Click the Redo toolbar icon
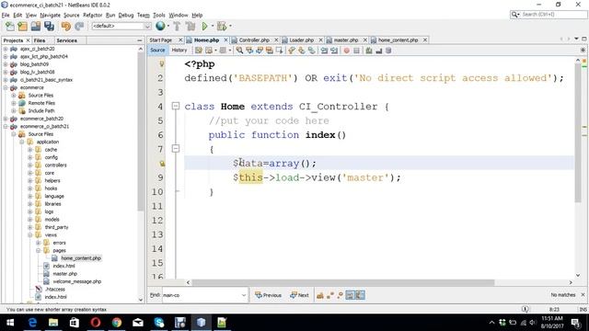The height and width of the screenshot is (331, 589). (79, 26)
